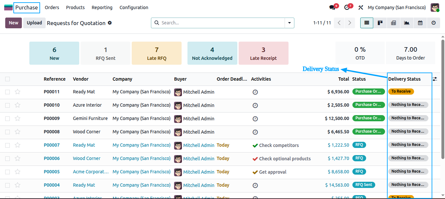
Task: Open the settings gear next to Requests for Quotation
Action: (110, 23)
